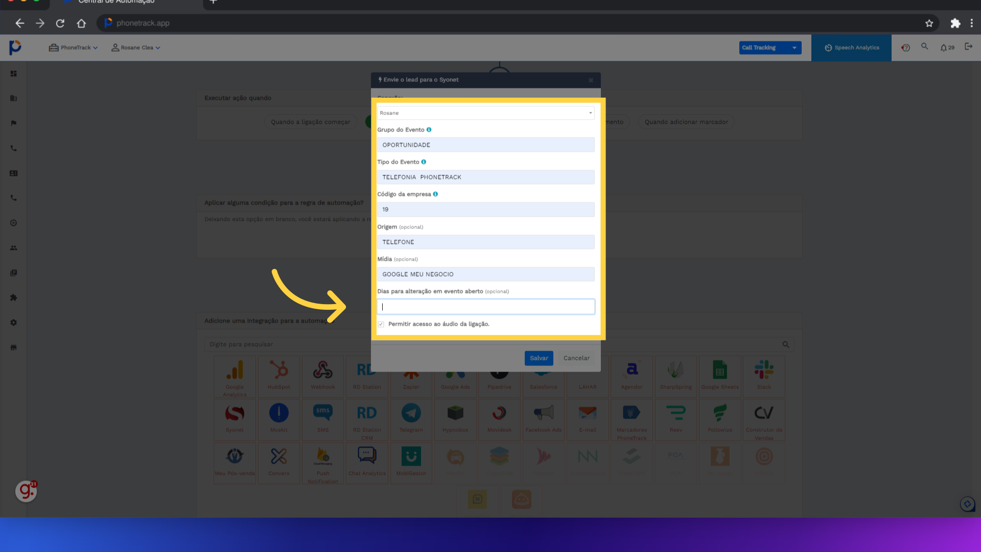This screenshot has height=552, width=981.
Task: Expand the Call Tracking dropdown
Action: click(770, 48)
